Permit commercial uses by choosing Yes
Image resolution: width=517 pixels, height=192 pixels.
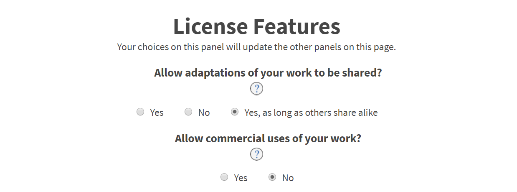[224, 177]
